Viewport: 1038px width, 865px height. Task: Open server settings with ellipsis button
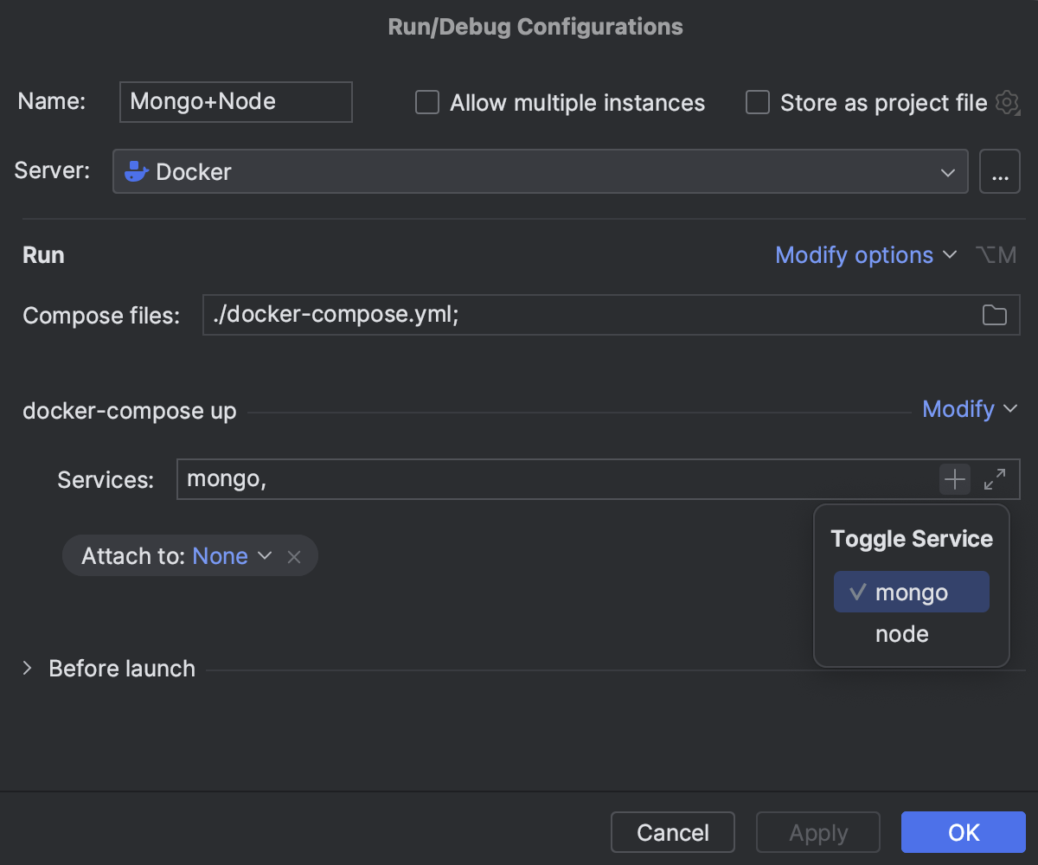(x=1000, y=171)
